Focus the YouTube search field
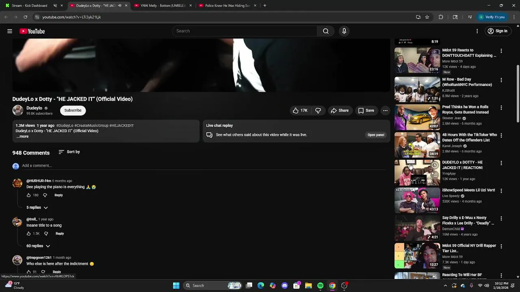 coord(245,31)
